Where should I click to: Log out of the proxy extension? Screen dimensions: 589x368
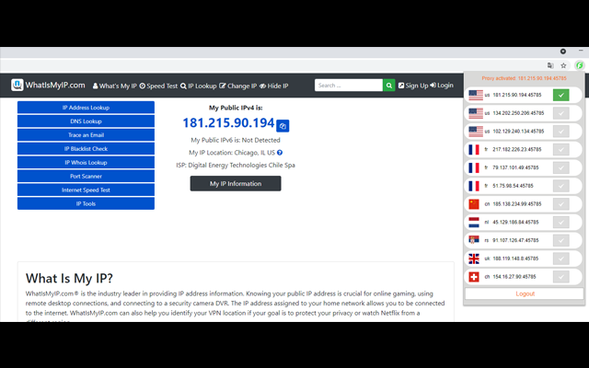pos(525,293)
